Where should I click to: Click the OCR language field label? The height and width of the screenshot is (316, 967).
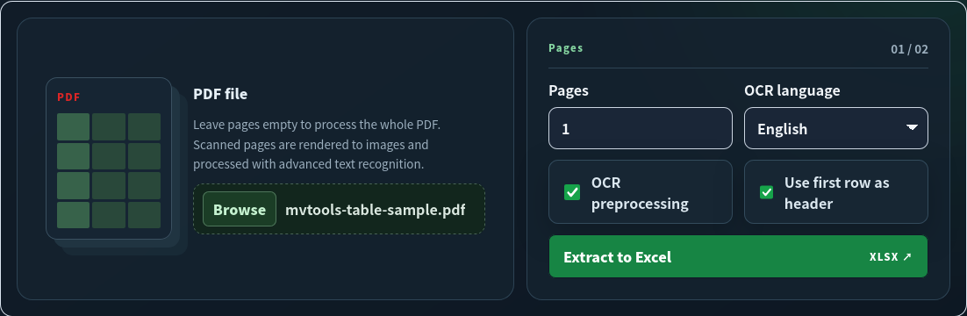pyautogui.click(x=792, y=90)
